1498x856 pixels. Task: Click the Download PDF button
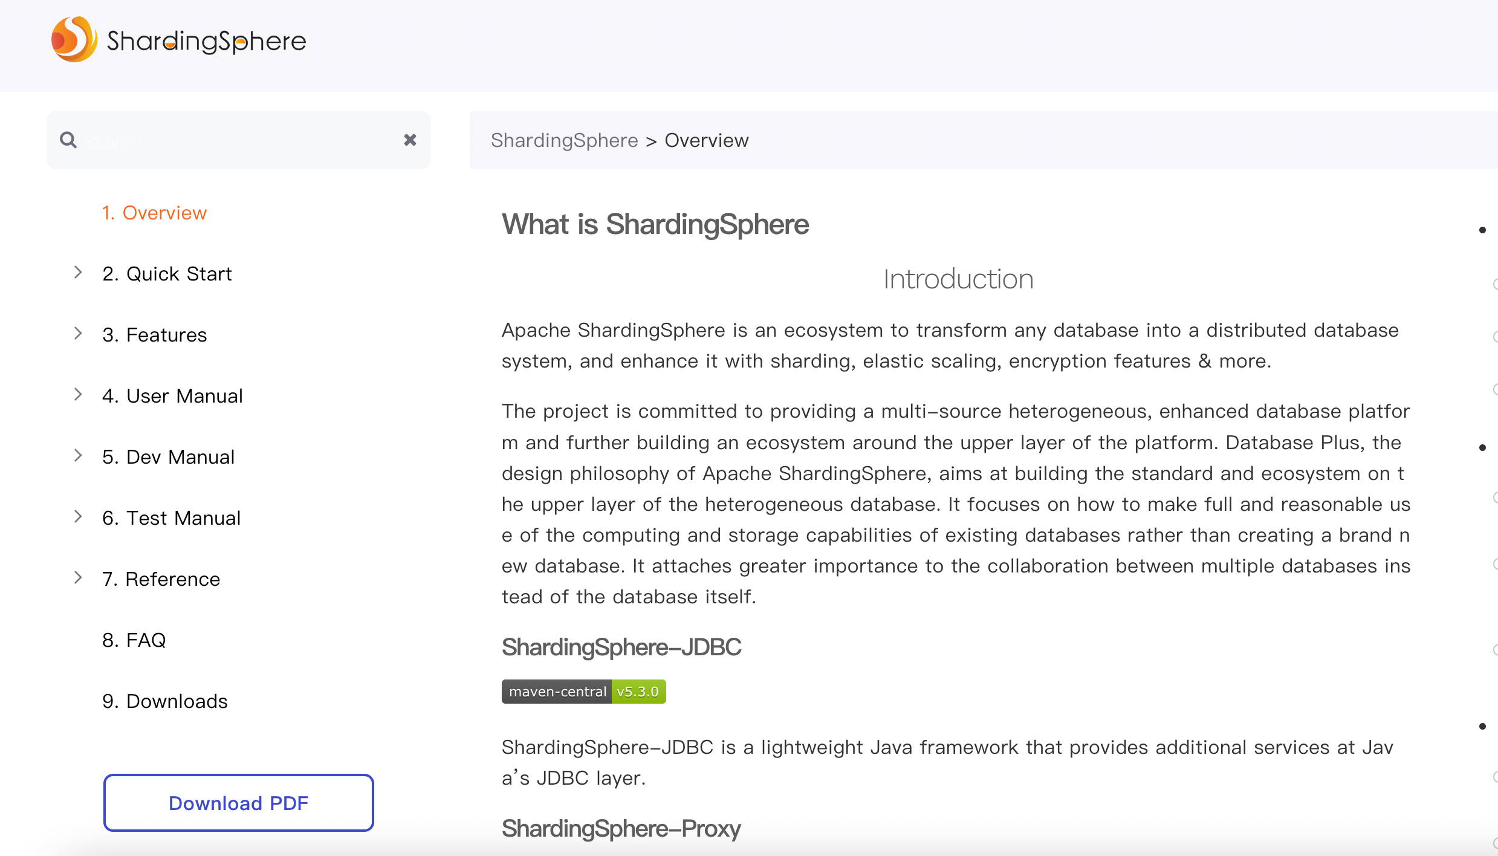coord(238,803)
